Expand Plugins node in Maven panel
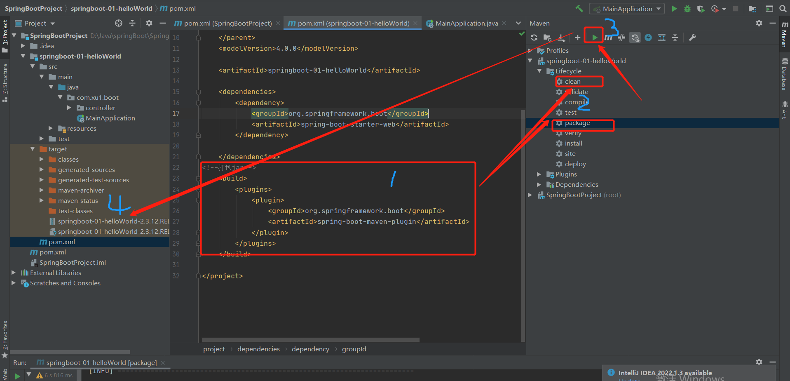This screenshot has width=790, height=381. (x=539, y=174)
